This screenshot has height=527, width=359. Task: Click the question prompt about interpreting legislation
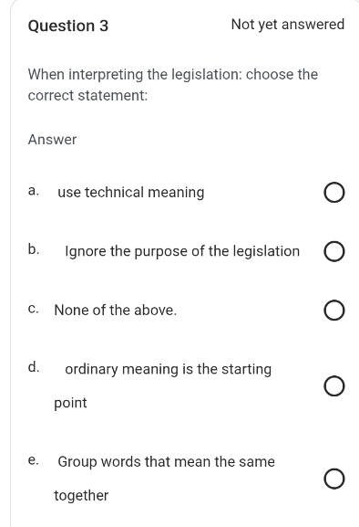(173, 85)
